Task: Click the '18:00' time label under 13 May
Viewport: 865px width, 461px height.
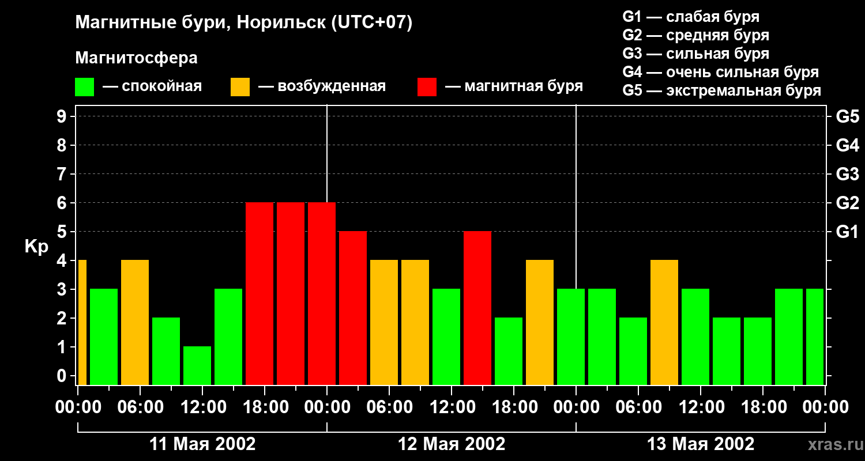Action: (763, 407)
